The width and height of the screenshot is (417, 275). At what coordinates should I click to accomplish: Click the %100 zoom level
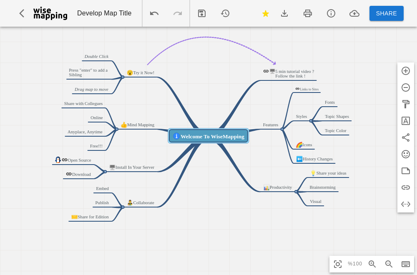(x=355, y=264)
